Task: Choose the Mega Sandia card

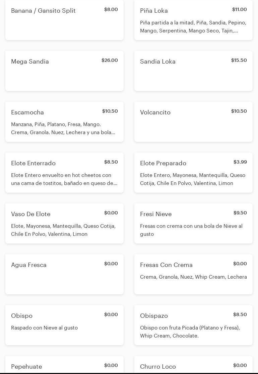Action: (64, 71)
